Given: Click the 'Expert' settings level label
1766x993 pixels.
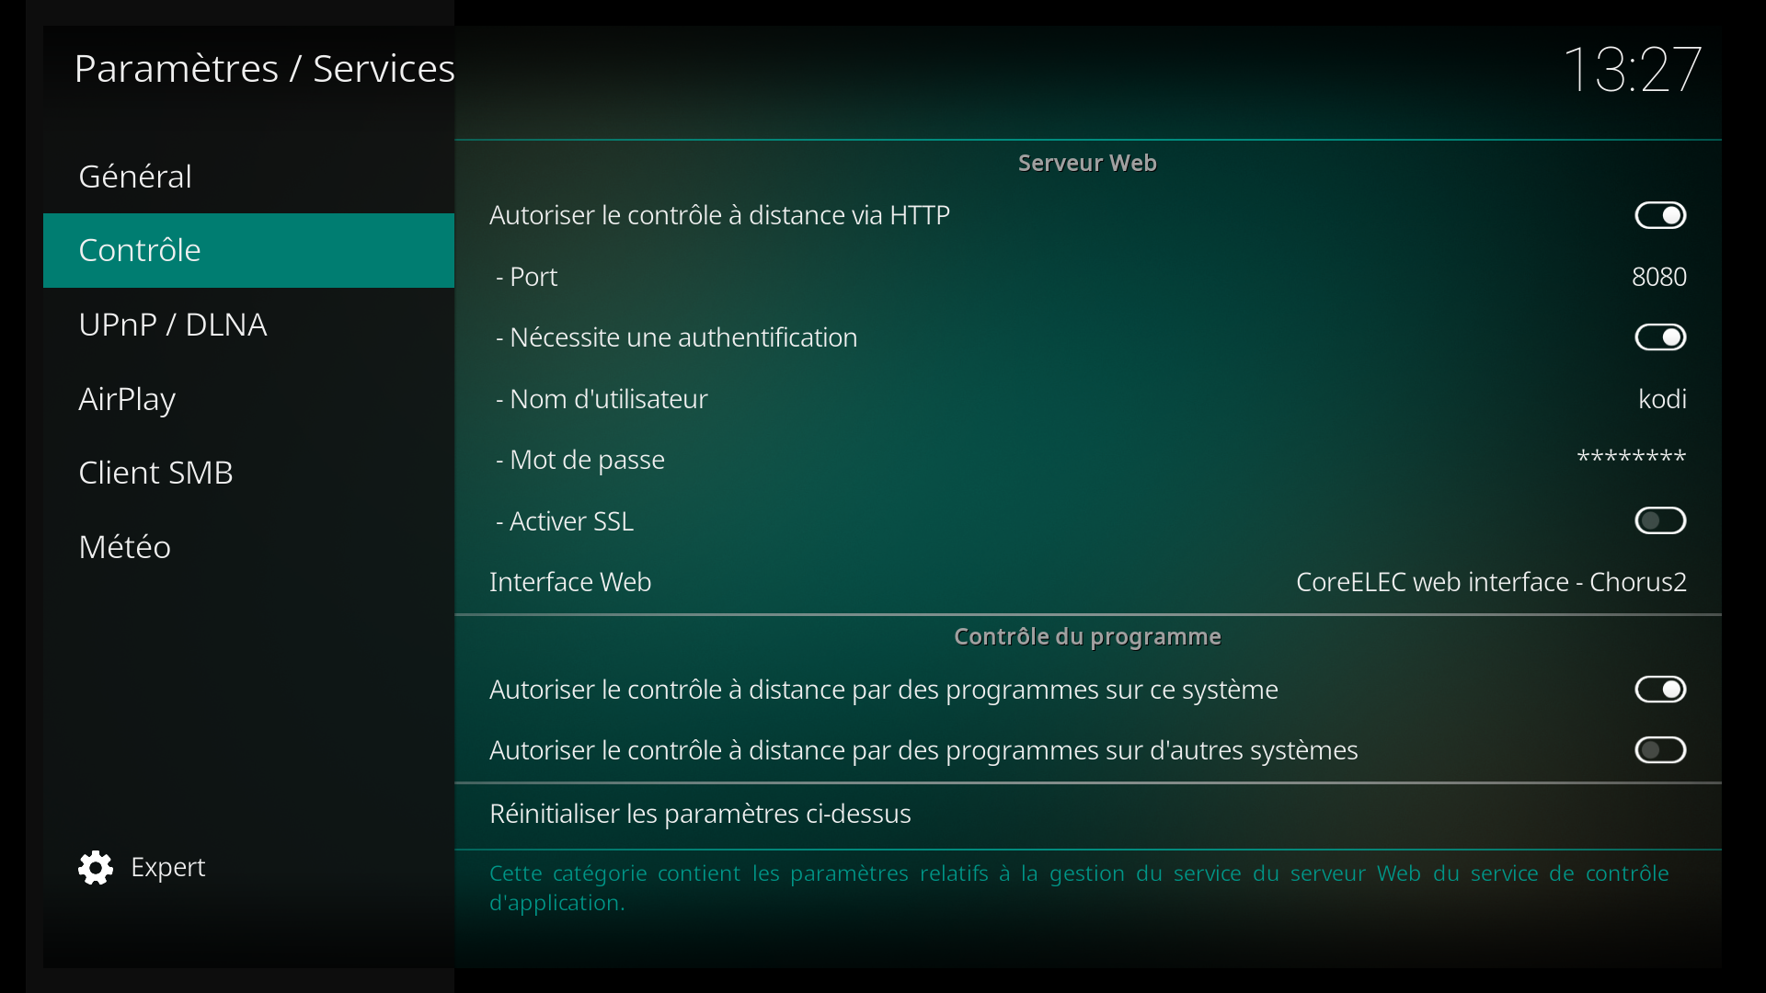Looking at the screenshot, I should pos(167,867).
